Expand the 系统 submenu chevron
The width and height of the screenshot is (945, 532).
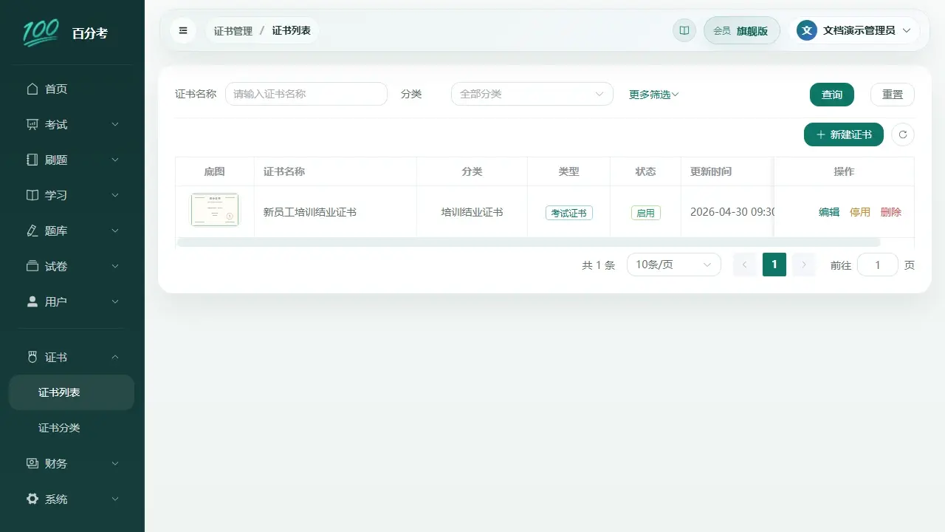115,499
